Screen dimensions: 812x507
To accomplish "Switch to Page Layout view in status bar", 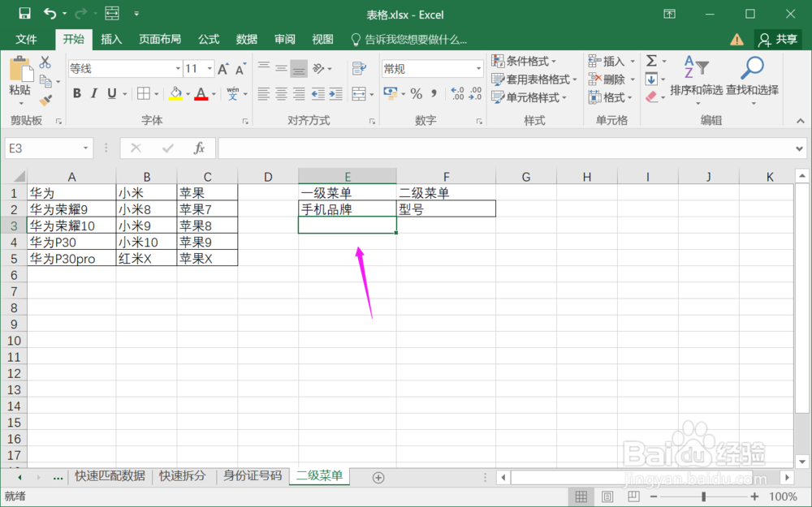I will click(607, 496).
